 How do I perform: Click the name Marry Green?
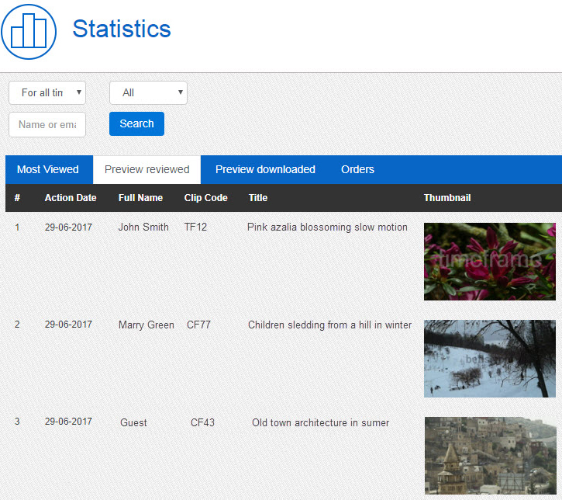tap(147, 325)
